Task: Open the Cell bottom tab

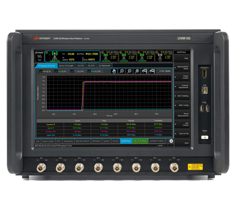Action: (38, 141)
